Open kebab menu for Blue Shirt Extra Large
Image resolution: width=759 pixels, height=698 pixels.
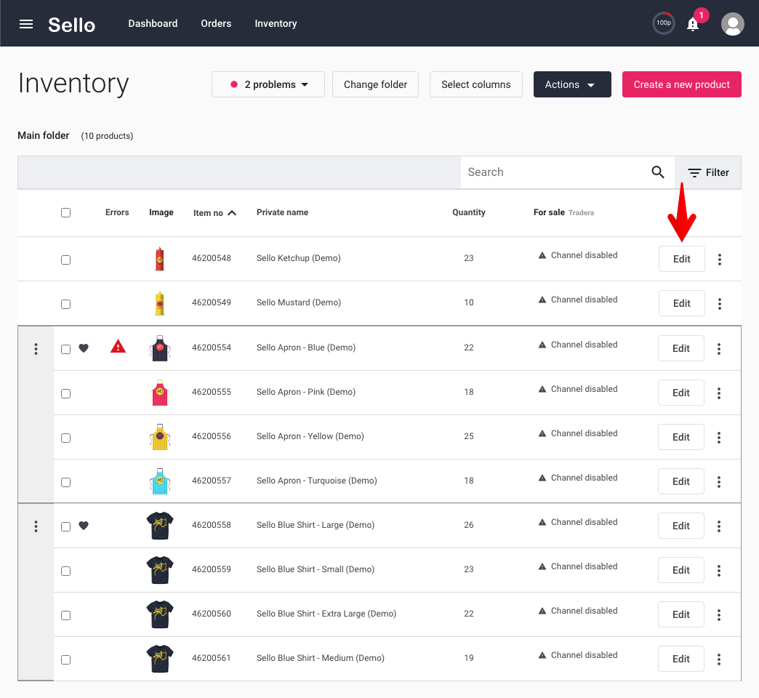tap(719, 614)
